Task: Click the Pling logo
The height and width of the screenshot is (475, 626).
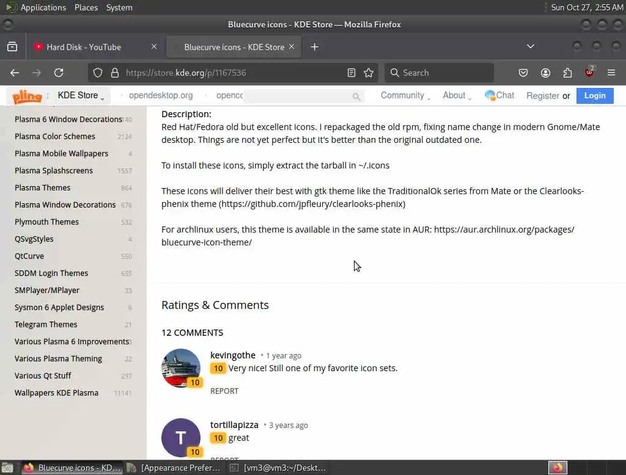Action: click(27, 96)
